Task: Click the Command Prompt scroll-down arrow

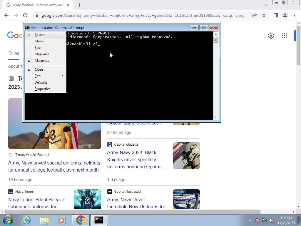Action: [x=215, y=117]
